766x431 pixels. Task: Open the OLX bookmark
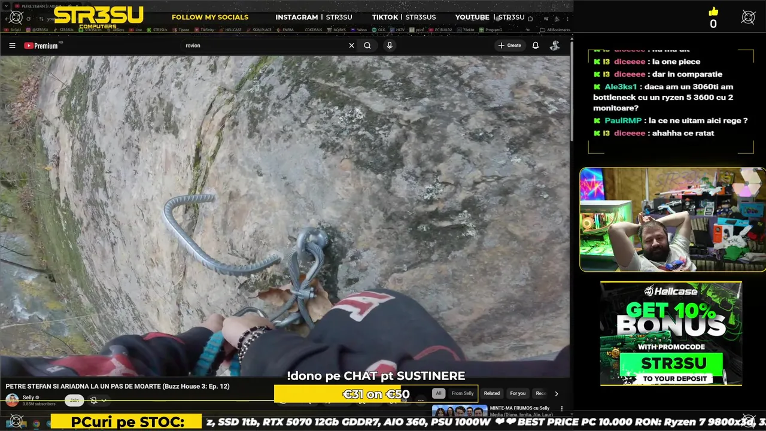(379, 29)
